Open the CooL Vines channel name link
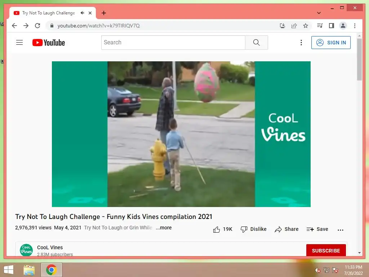 click(50, 247)
